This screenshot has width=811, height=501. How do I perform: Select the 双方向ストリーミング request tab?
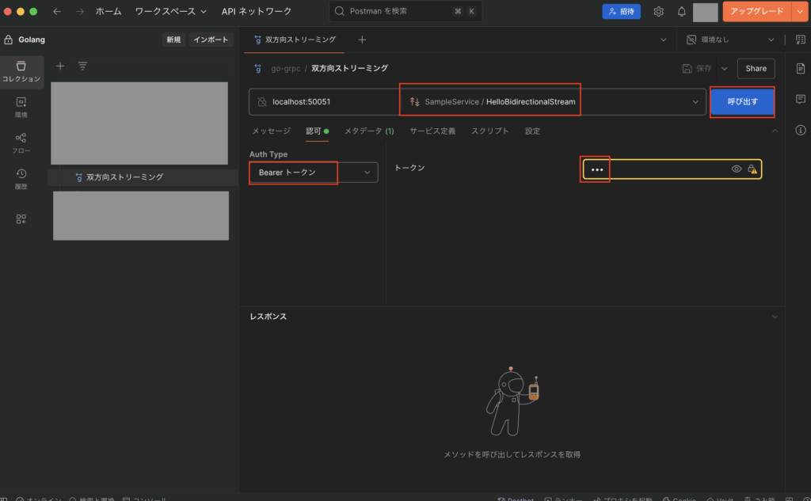click(295, 40)
